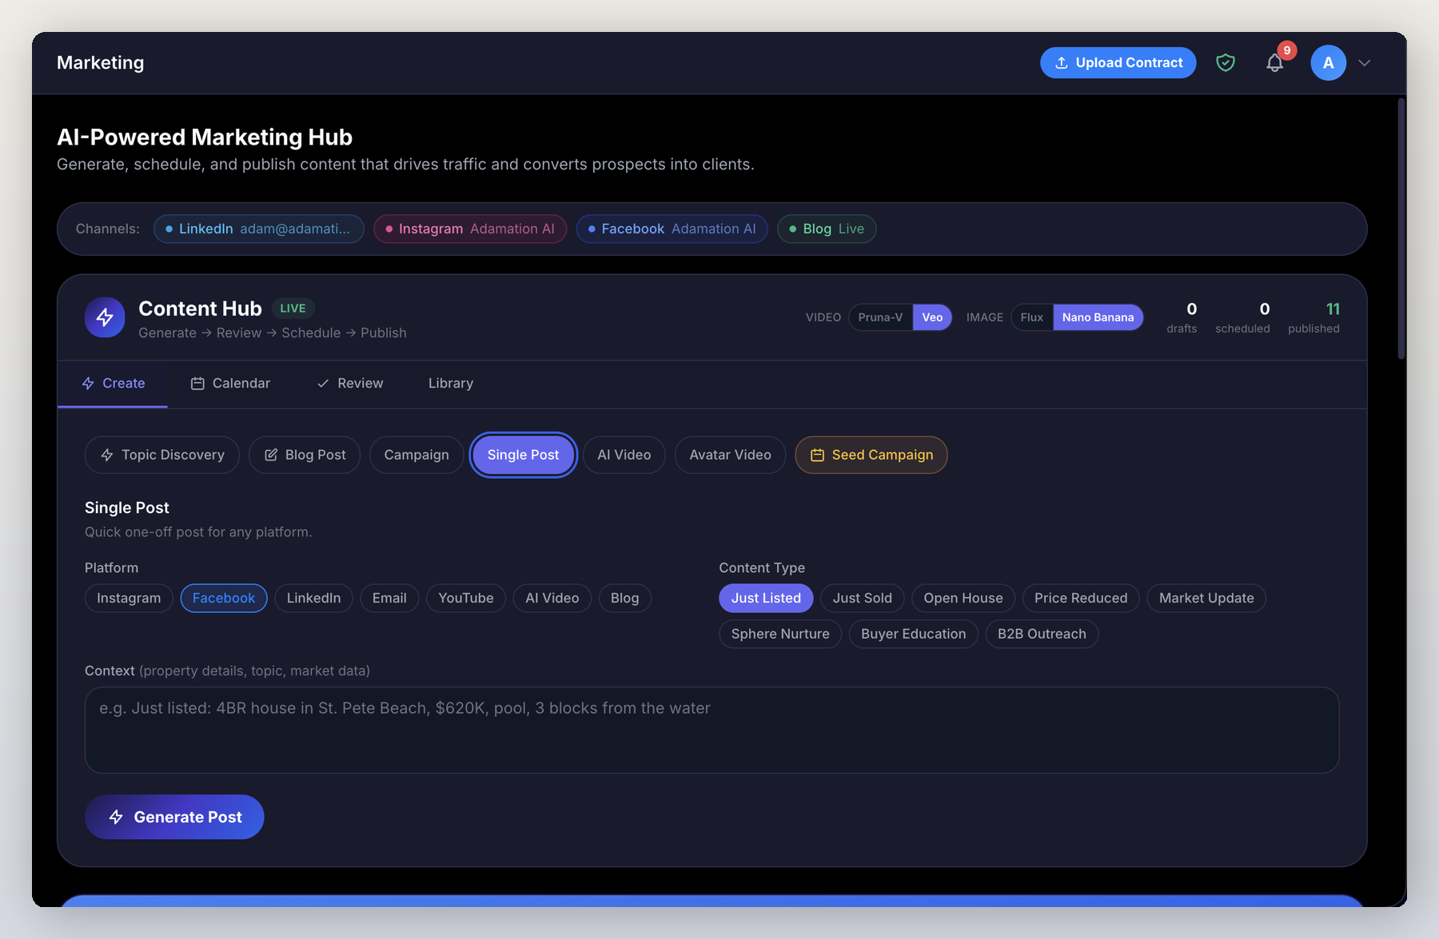The image size is (1439, 939).
Task: Click the Topic Discovery spark icon
Action: [107, 455]
